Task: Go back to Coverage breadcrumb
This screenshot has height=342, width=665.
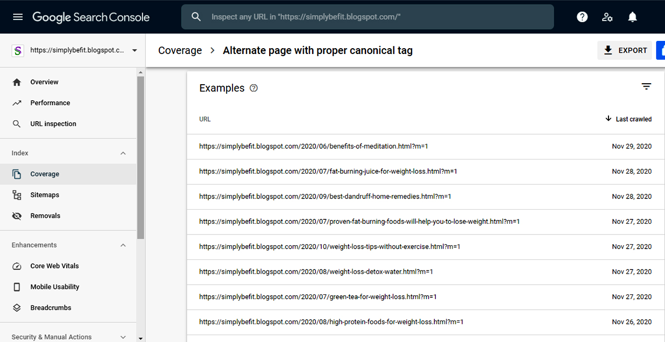Action: 180,51
